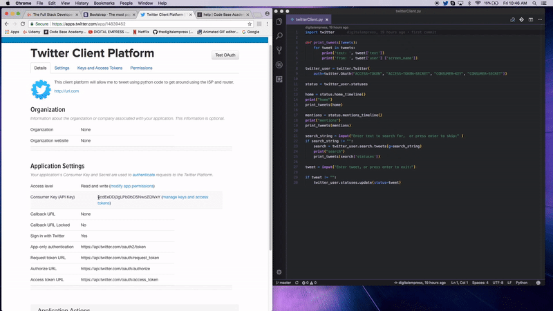Click manage keys and access tokens link

pos(153,200)
